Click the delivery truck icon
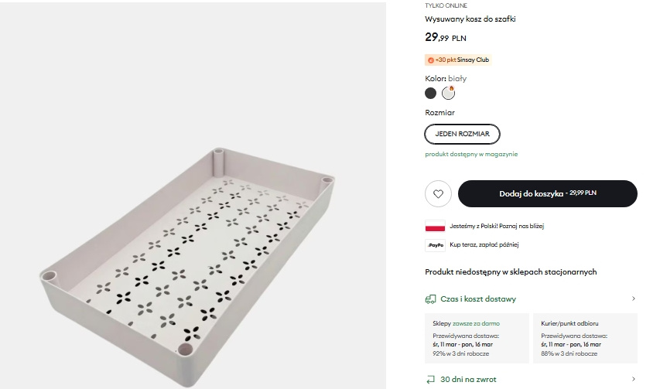 (x=431, y=299)
